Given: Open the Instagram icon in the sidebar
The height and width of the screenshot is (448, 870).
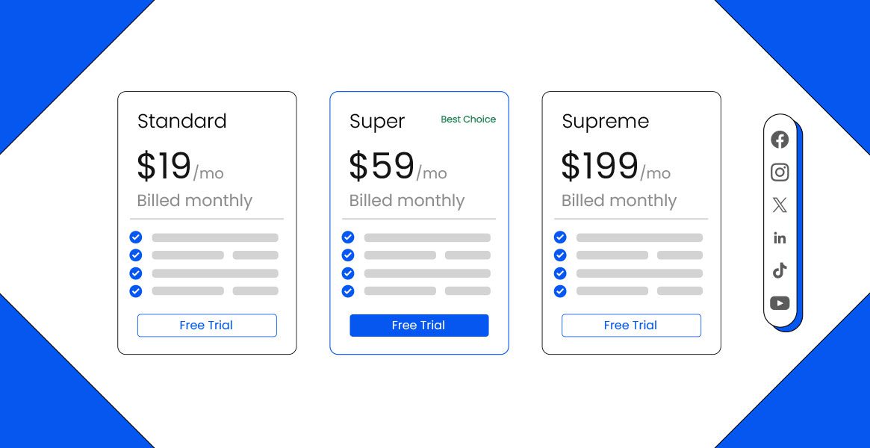Looking at the screenshot, I should coord(780,172).
